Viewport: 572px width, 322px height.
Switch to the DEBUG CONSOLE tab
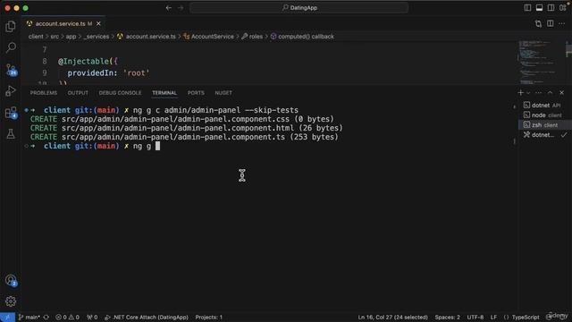[x=120, y=93]
